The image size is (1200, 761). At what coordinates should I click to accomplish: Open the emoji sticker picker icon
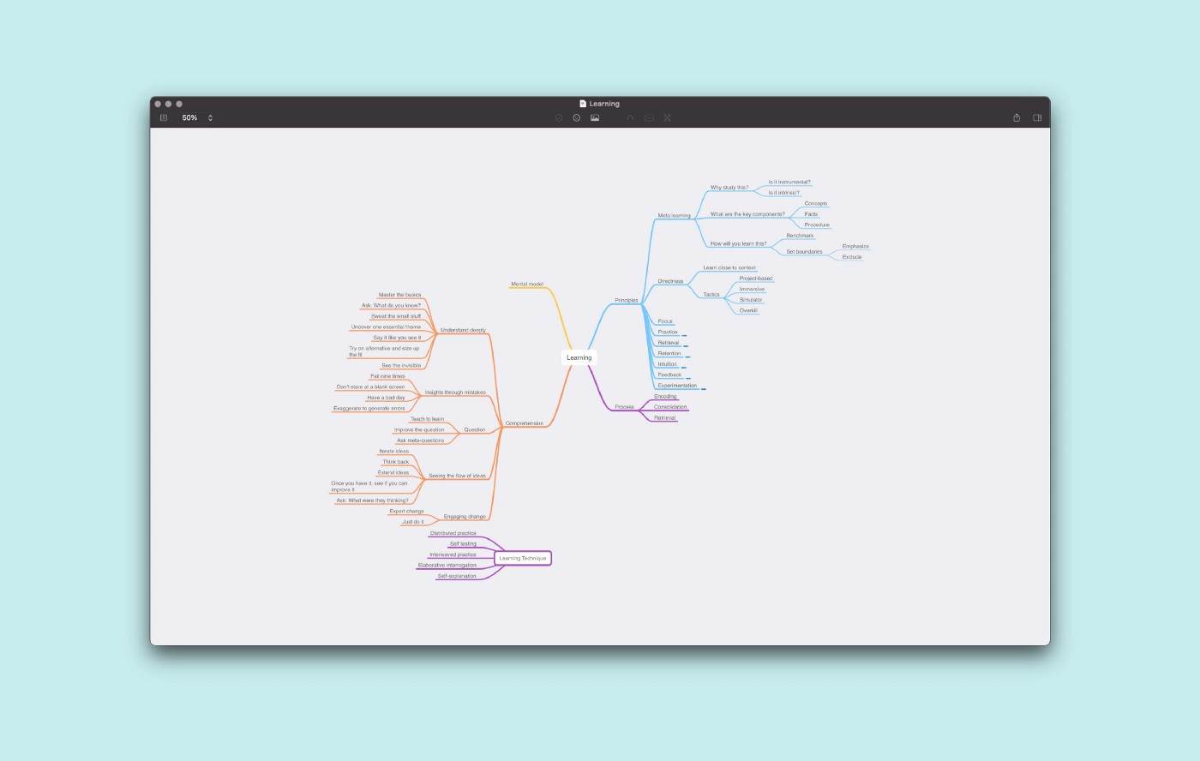pos(577,117)
